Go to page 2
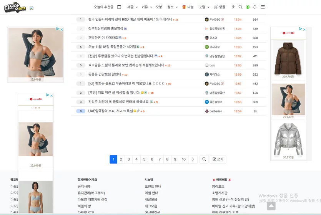321x215 pixels. pyautogui.click(x=121, y=159)
